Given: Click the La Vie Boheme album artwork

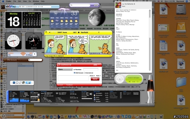Looking at the screenshot, I should (118, 5).
